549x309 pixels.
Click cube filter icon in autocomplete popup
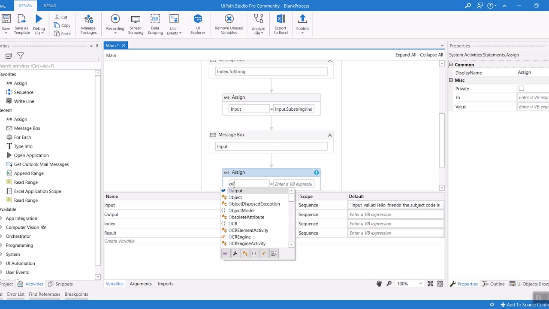[x=225, y=254]
